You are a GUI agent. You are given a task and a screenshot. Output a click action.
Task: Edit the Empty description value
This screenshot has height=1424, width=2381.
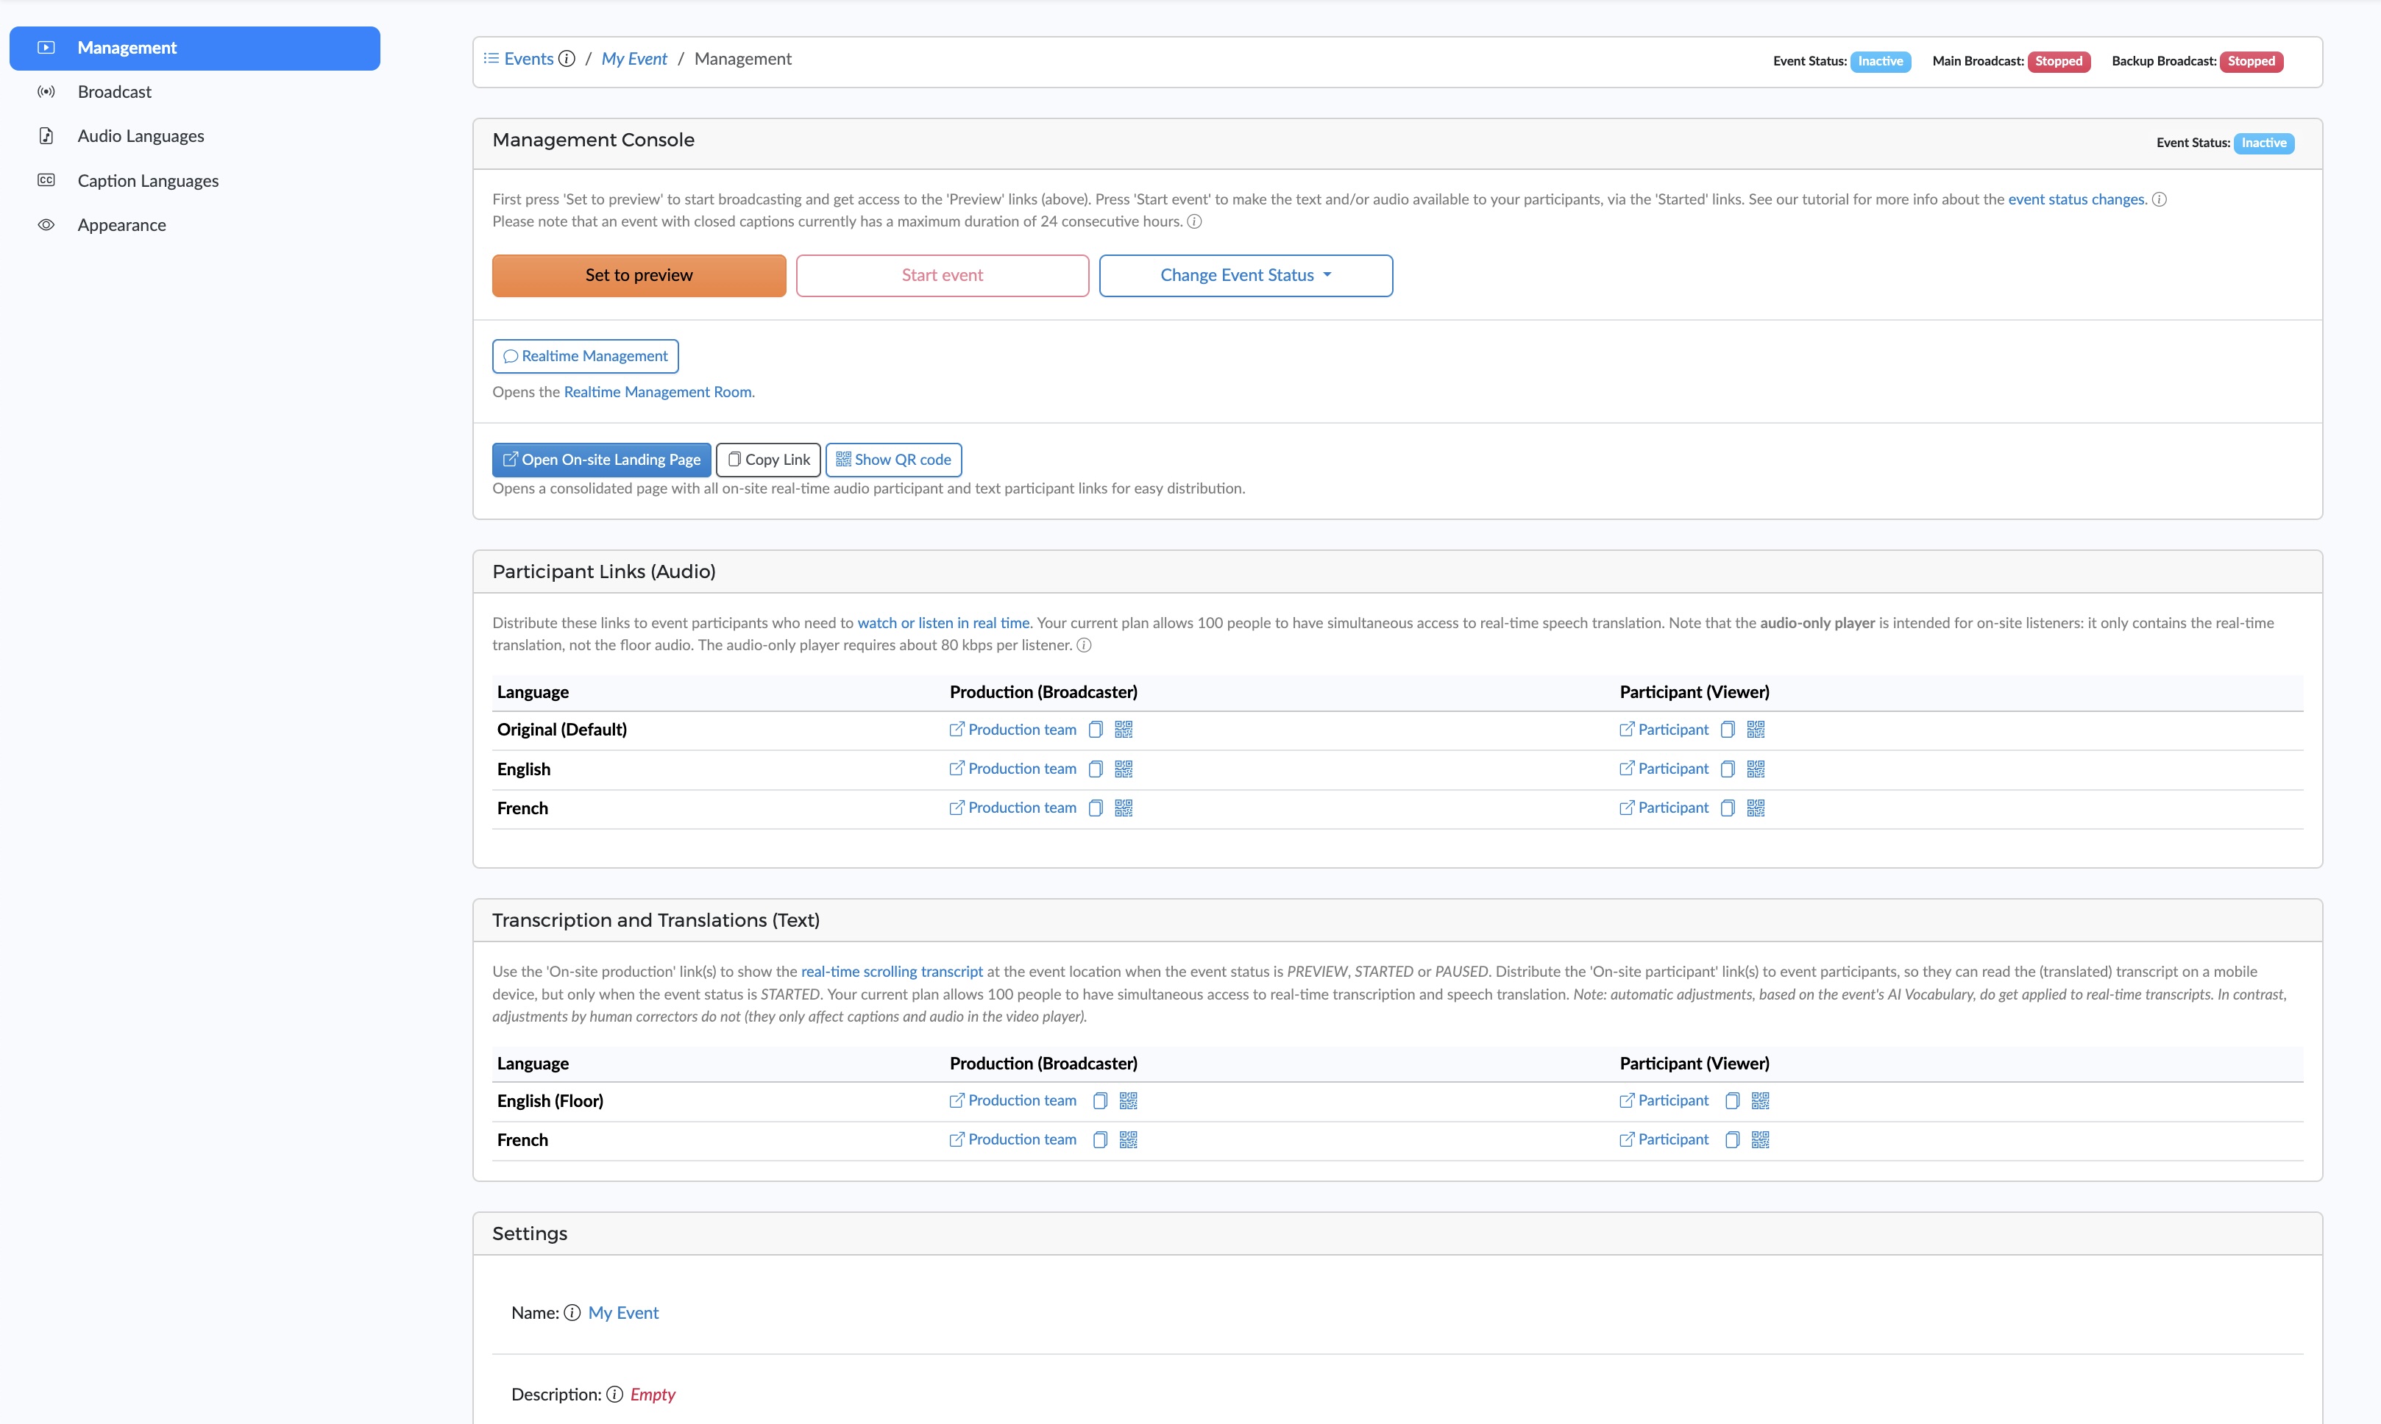tap(653, 1395)
